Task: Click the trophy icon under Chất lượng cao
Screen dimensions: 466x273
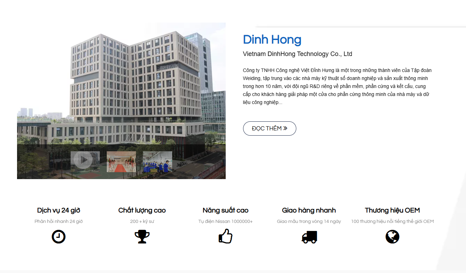Action: [142, 237]
